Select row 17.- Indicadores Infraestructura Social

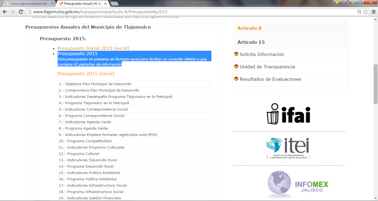click(x=134, y=185)
